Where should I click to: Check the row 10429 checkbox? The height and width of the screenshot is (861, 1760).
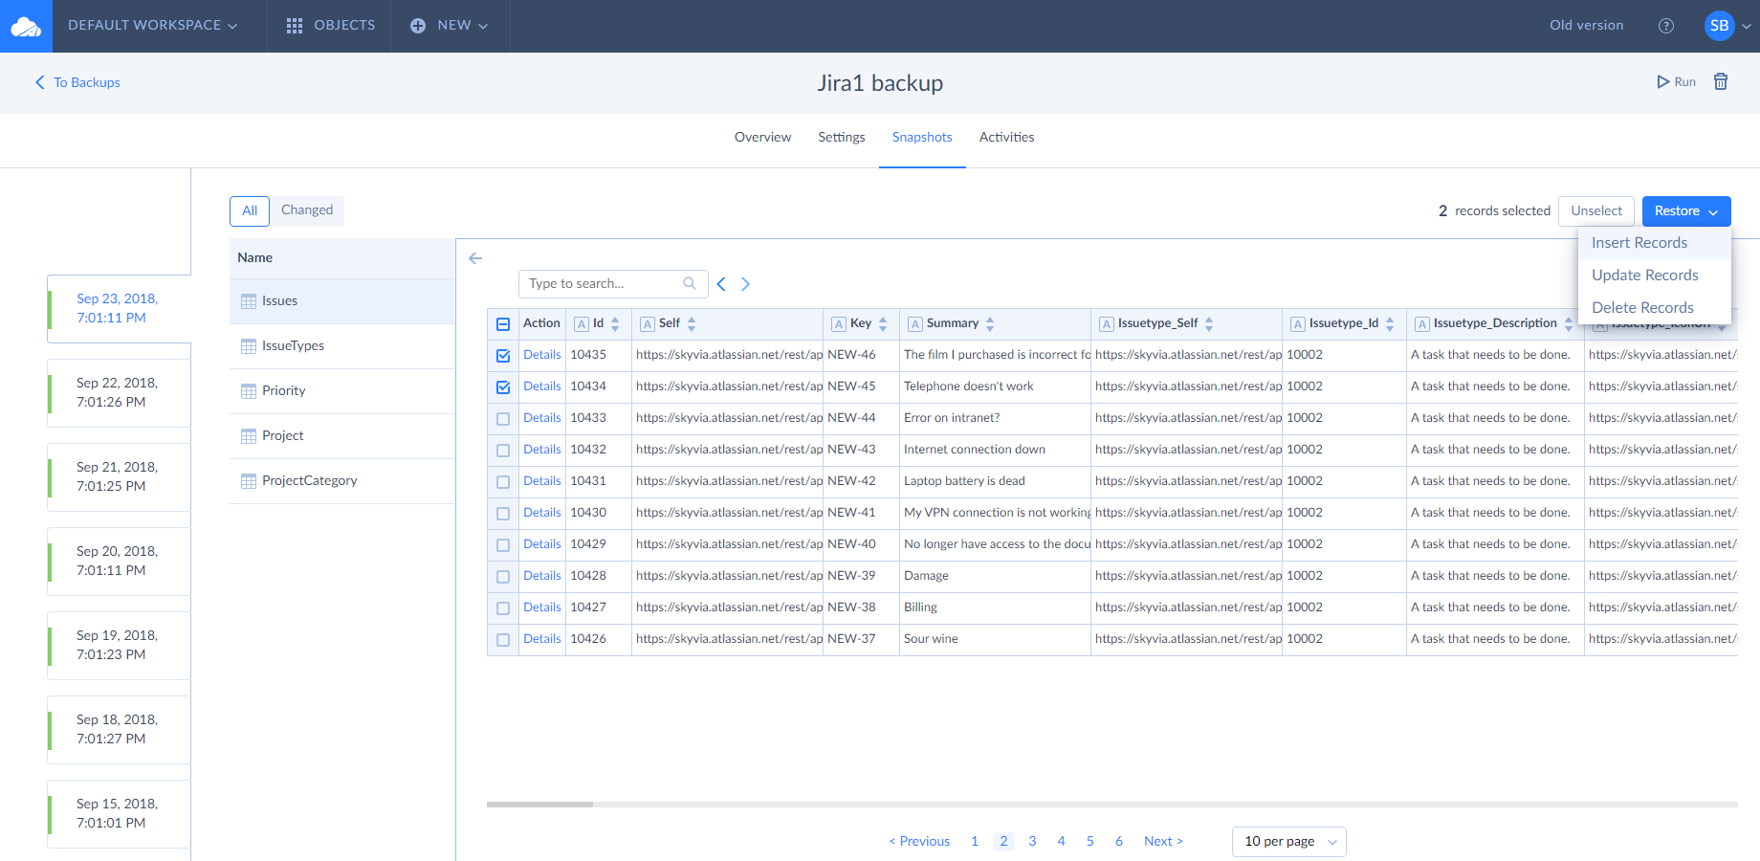tap(503, 545)
